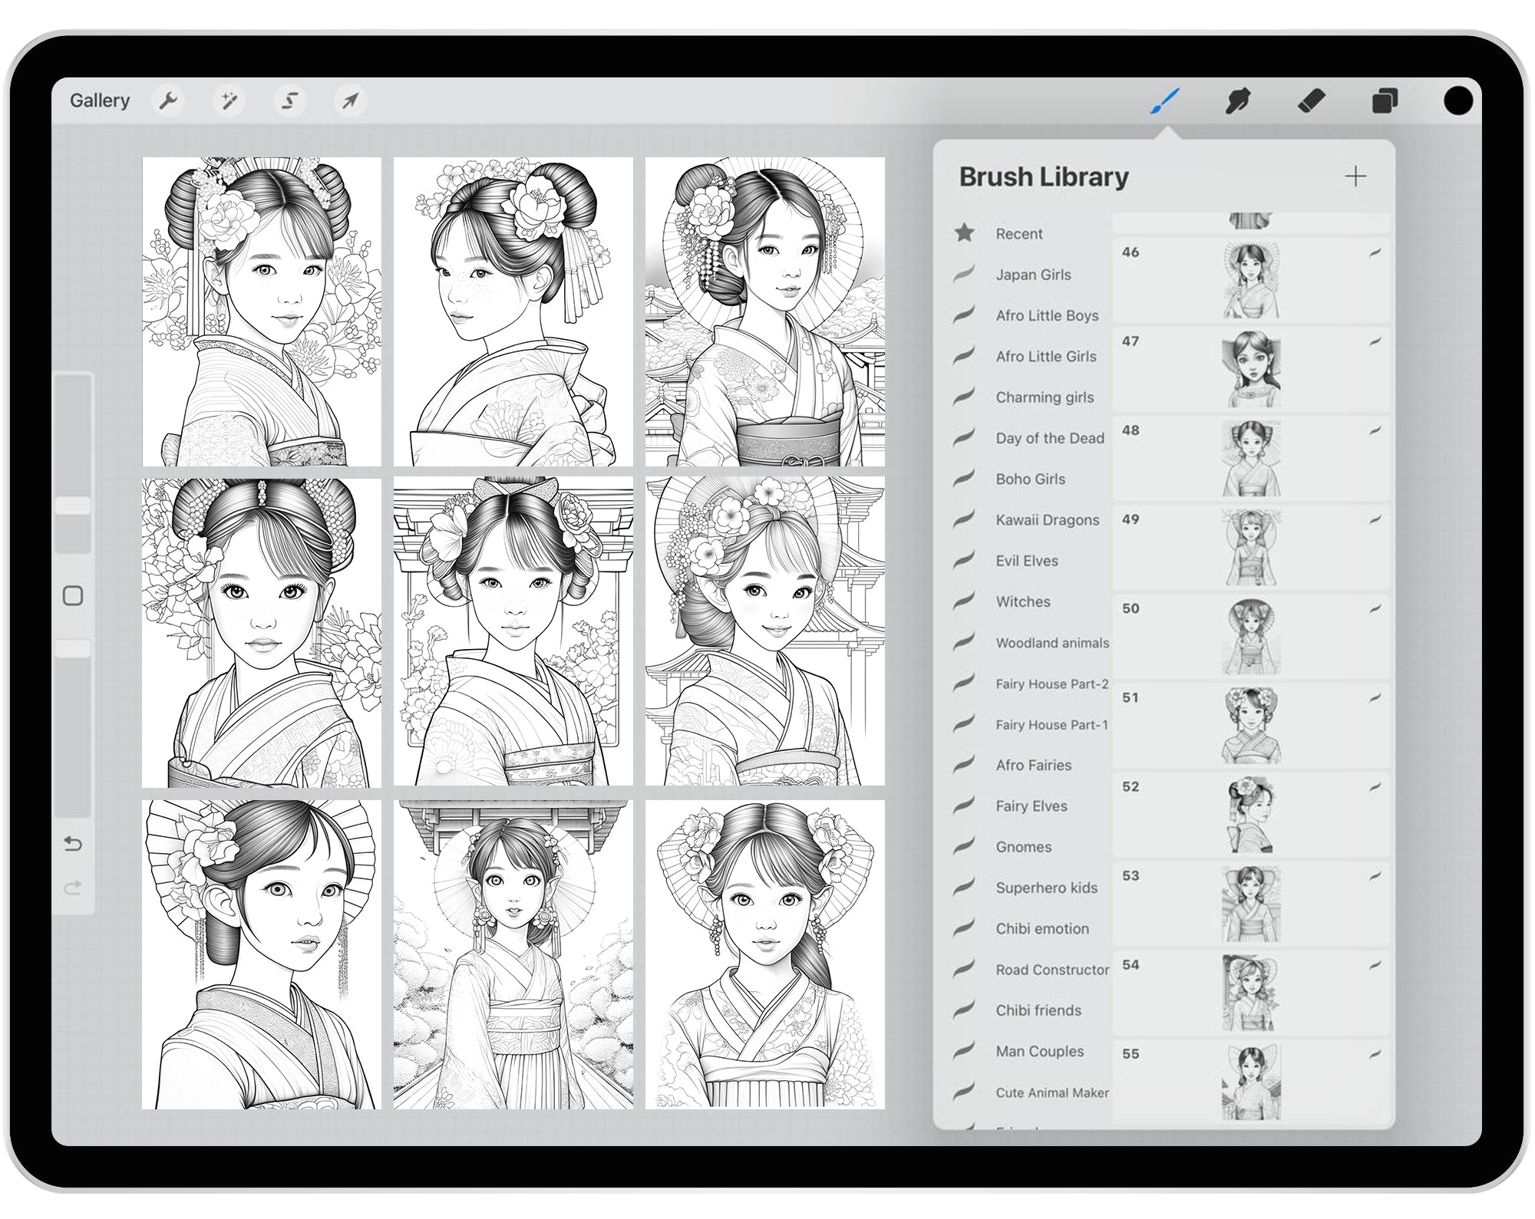Select the Witches brush set
Viewport: 1535px width, 1219px height.
click(x=1024, y=601)
